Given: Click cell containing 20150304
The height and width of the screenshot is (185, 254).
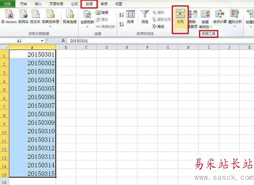Looking at the screenshot, I should [33, 80].
